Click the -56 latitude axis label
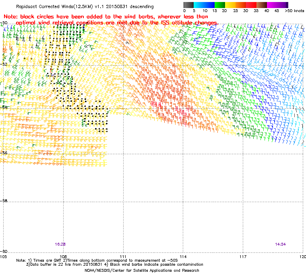This screenshot has height=277, width=306. [4, 153]
